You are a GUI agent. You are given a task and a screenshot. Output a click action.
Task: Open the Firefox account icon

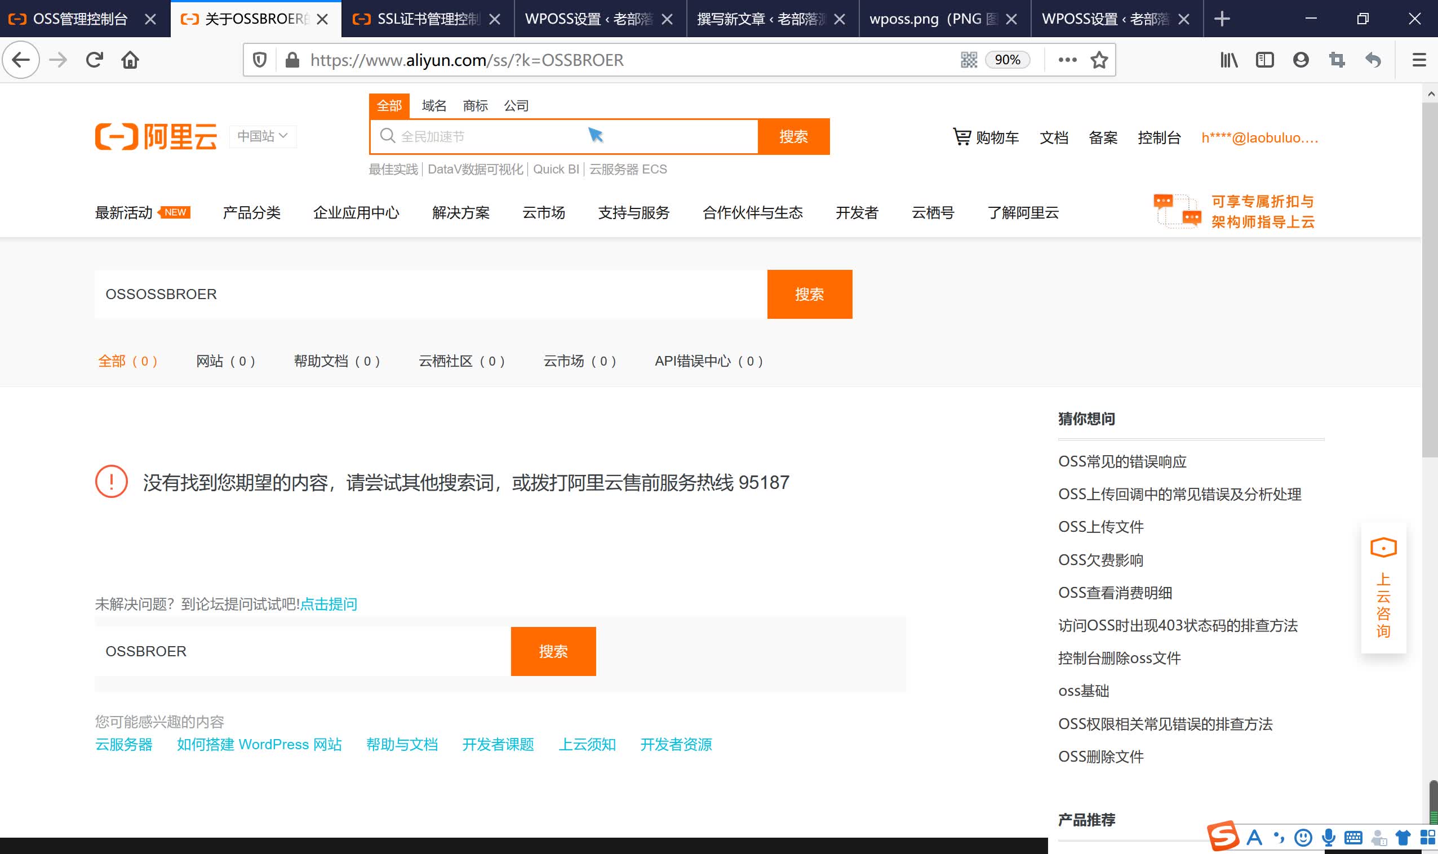click(1301, 60)
